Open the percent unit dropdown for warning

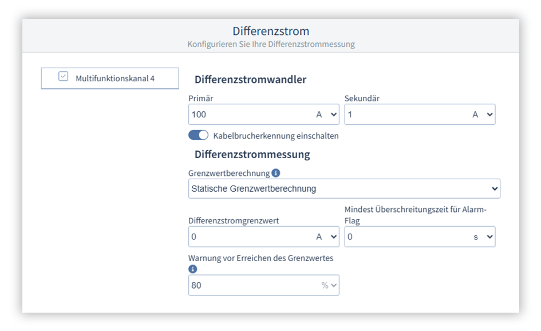click(329, 285)
